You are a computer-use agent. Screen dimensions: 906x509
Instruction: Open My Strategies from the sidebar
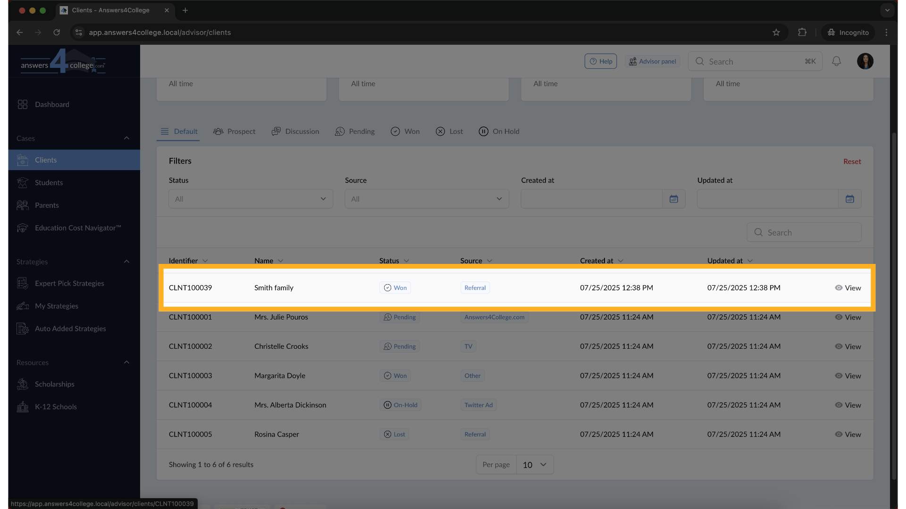coord(57,306)
